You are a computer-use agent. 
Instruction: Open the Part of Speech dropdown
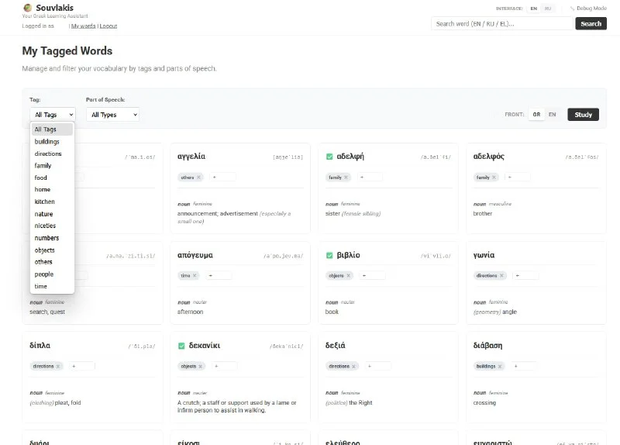112,115
